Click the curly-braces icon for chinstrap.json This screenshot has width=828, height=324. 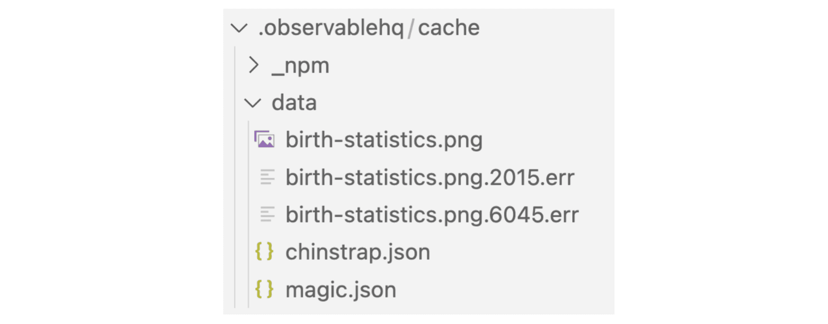[264, 251]
